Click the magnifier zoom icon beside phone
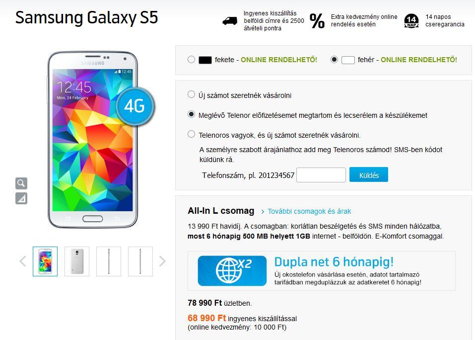The height and width of the screenshot is (340, 475). pyautogui.click(x=21, y=183)
